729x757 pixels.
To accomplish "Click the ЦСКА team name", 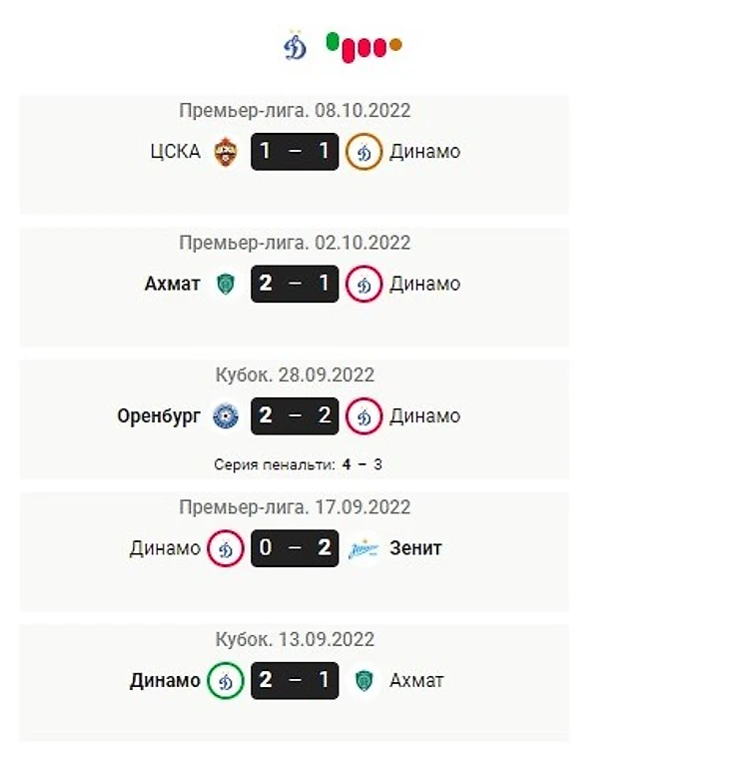I will [175, 152].
